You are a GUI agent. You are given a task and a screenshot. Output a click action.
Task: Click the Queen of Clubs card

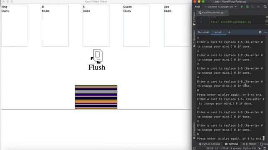coord(137,25)
